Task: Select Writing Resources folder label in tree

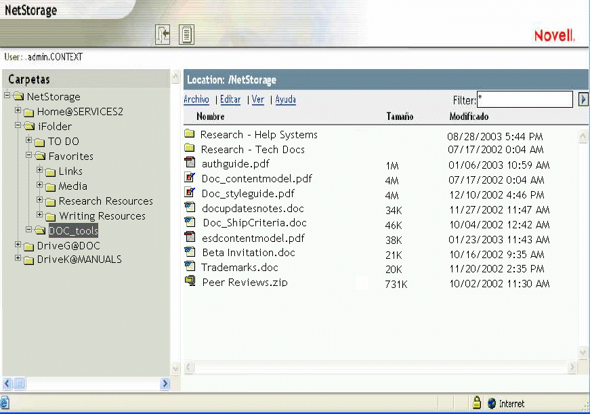Action: [x=102, y=216]
